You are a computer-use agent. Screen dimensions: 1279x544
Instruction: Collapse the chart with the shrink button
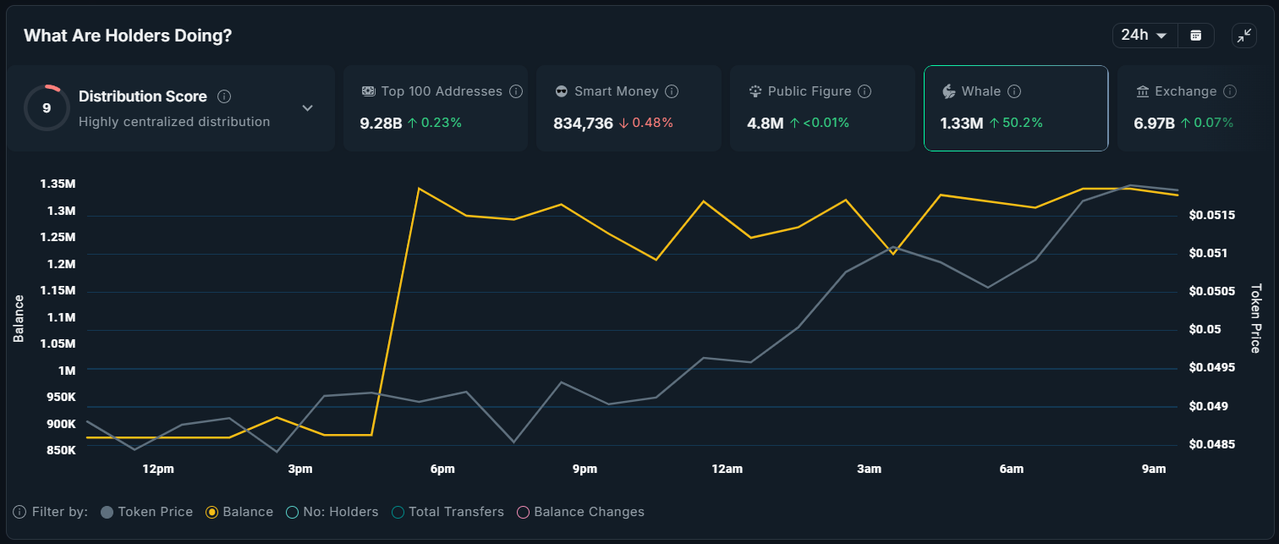pos(1244,36)
